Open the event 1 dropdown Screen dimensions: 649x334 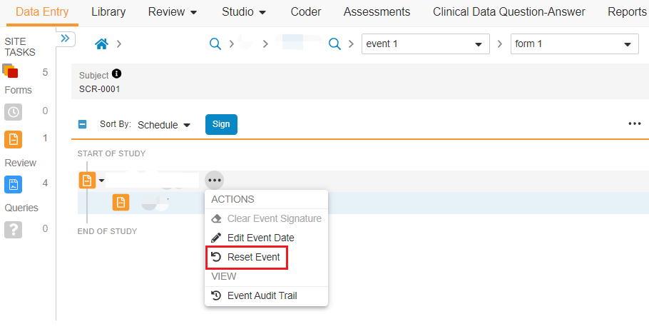coord(425,44)
